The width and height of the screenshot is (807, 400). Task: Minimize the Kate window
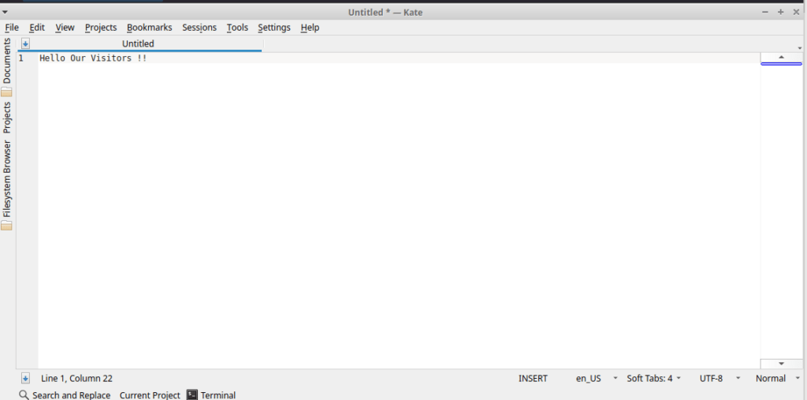(765, 12)
